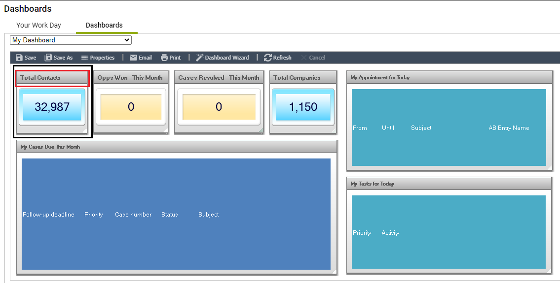Click the 1,150 Total Companies value
The height and width of the screenshot is (283, 560).
[x=303, y=107]
